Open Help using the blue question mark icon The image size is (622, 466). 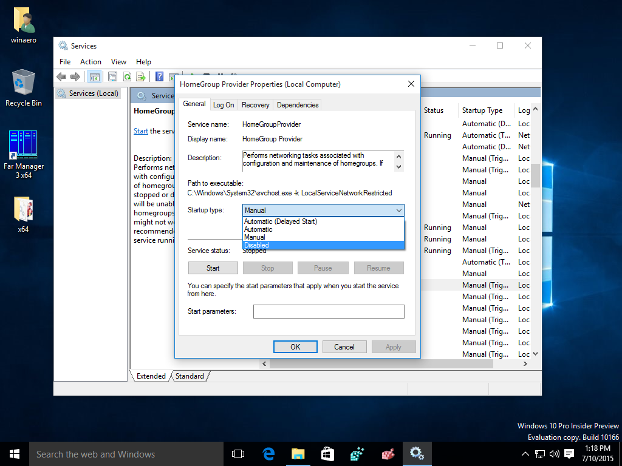click(160, 76)
